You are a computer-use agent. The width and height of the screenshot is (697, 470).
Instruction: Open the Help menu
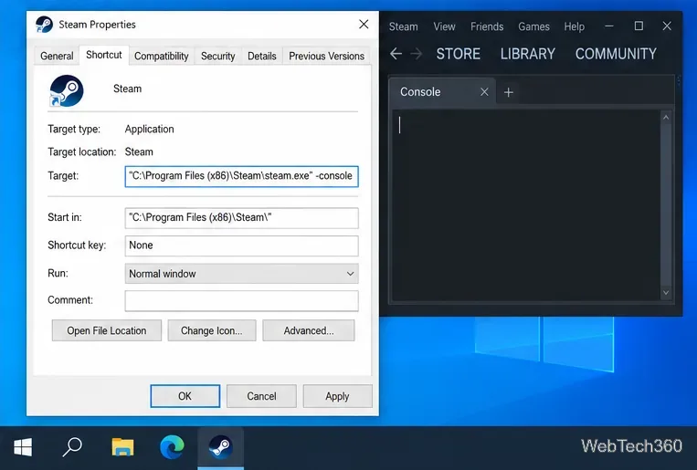tap(575, 26)
